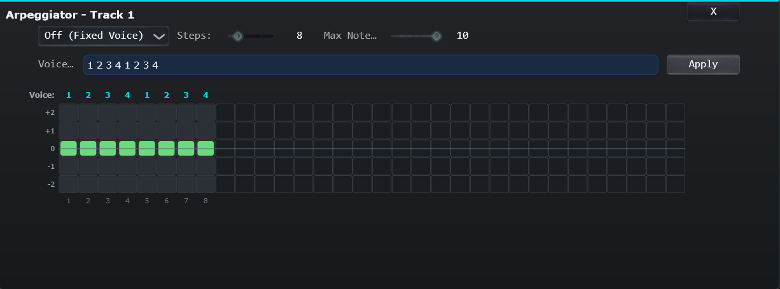Click the Max Notes value 10
Image resolution: width=780 pixels, height=289 pixels.
click(x=463, y=36)
